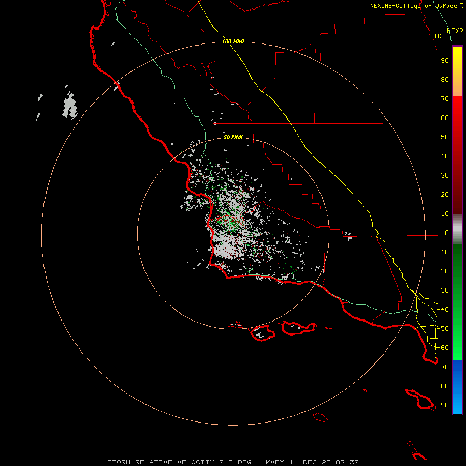
Task: Click the -70 value on velocity scale
Action: [443, 367]
